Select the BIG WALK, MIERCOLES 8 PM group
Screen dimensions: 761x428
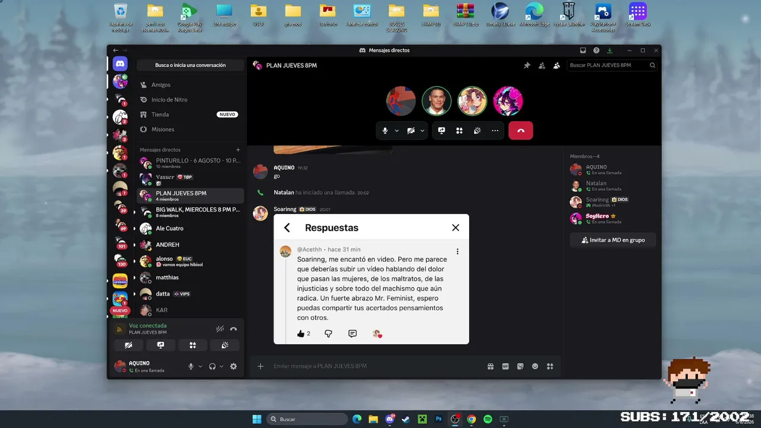(x=190, y=212)
